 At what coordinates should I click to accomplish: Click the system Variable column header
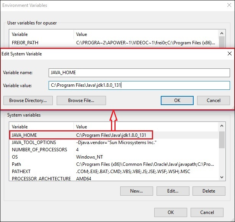click(41, 127)
